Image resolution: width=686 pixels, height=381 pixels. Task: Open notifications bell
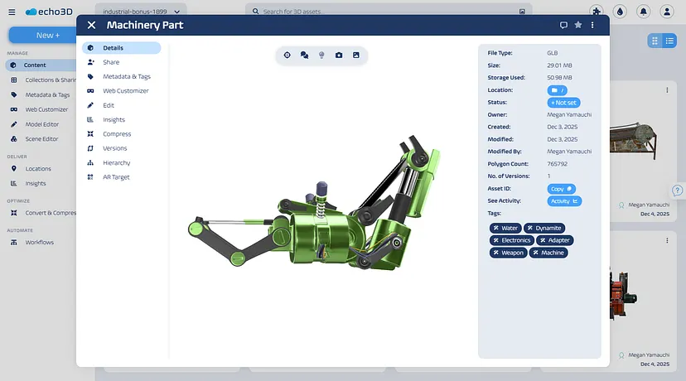[x=643, y=12]
